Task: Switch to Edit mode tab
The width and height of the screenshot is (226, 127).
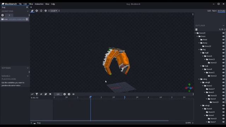Action: pyautogui.click(x=209, y=11)
